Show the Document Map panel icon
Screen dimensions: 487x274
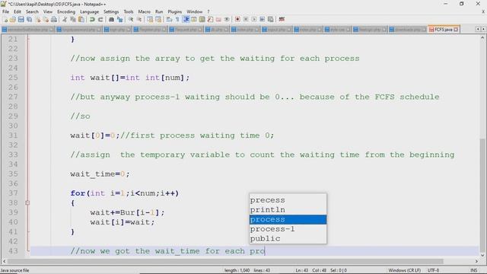(202, 19)
